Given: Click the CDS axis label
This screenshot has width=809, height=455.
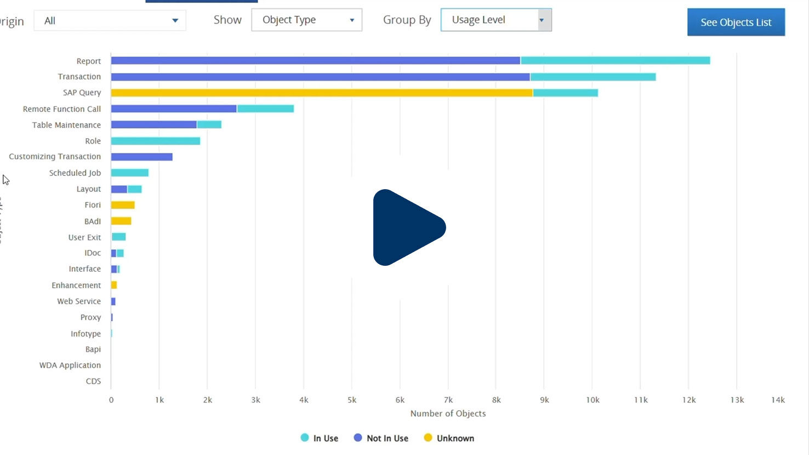Looking at the screenshot, I should [x=93, y=381].
